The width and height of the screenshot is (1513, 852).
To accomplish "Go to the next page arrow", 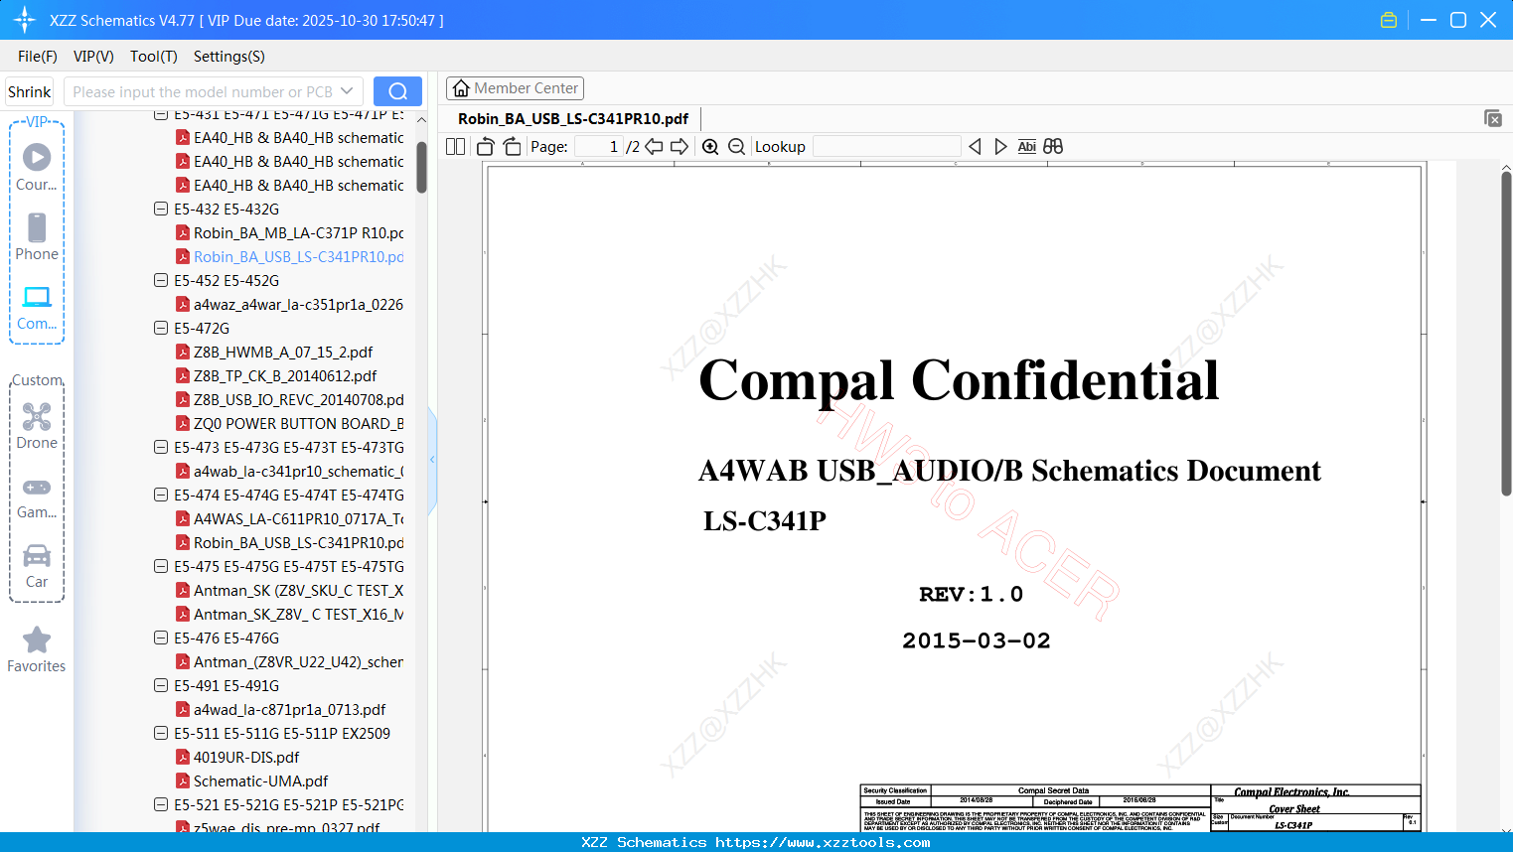I will pyautogui.click(x=680, y=146).
